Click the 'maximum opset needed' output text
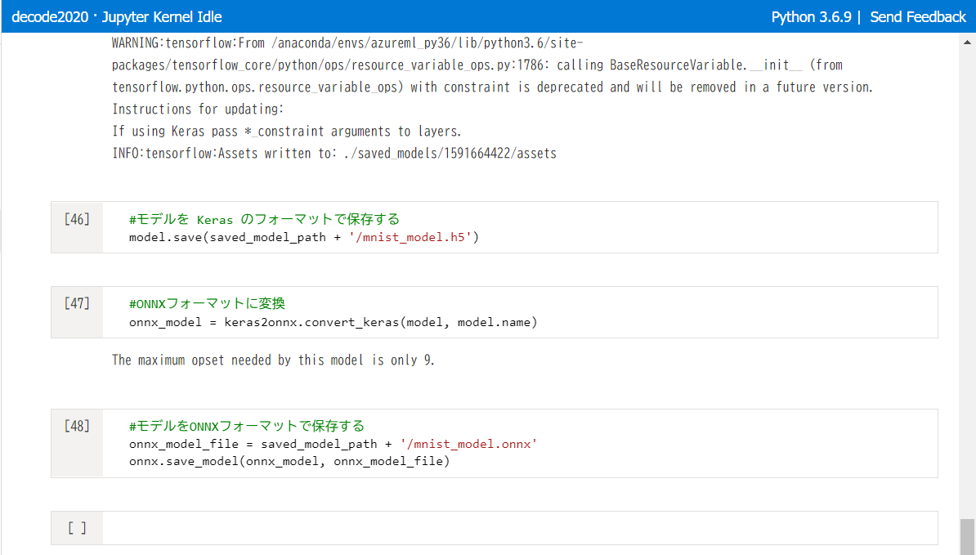Viewport: 976px width, 555px height. click(x=273, y=360)
